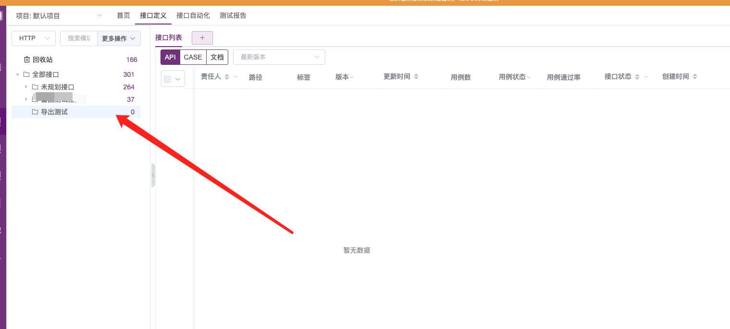
Task: Collapse the 全部接口 tree node
Action: click(x=18, y=74)
